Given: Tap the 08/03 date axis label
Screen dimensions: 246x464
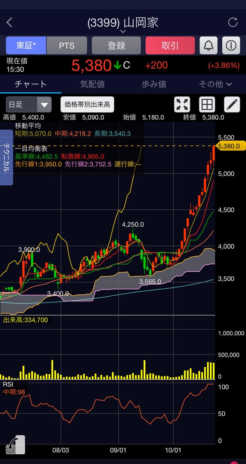Looking at the screenshot, I should 60,450.
